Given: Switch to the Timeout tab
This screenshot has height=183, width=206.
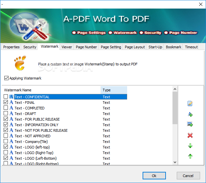Looking at the screenshot, I should click(x=191, y=47).
